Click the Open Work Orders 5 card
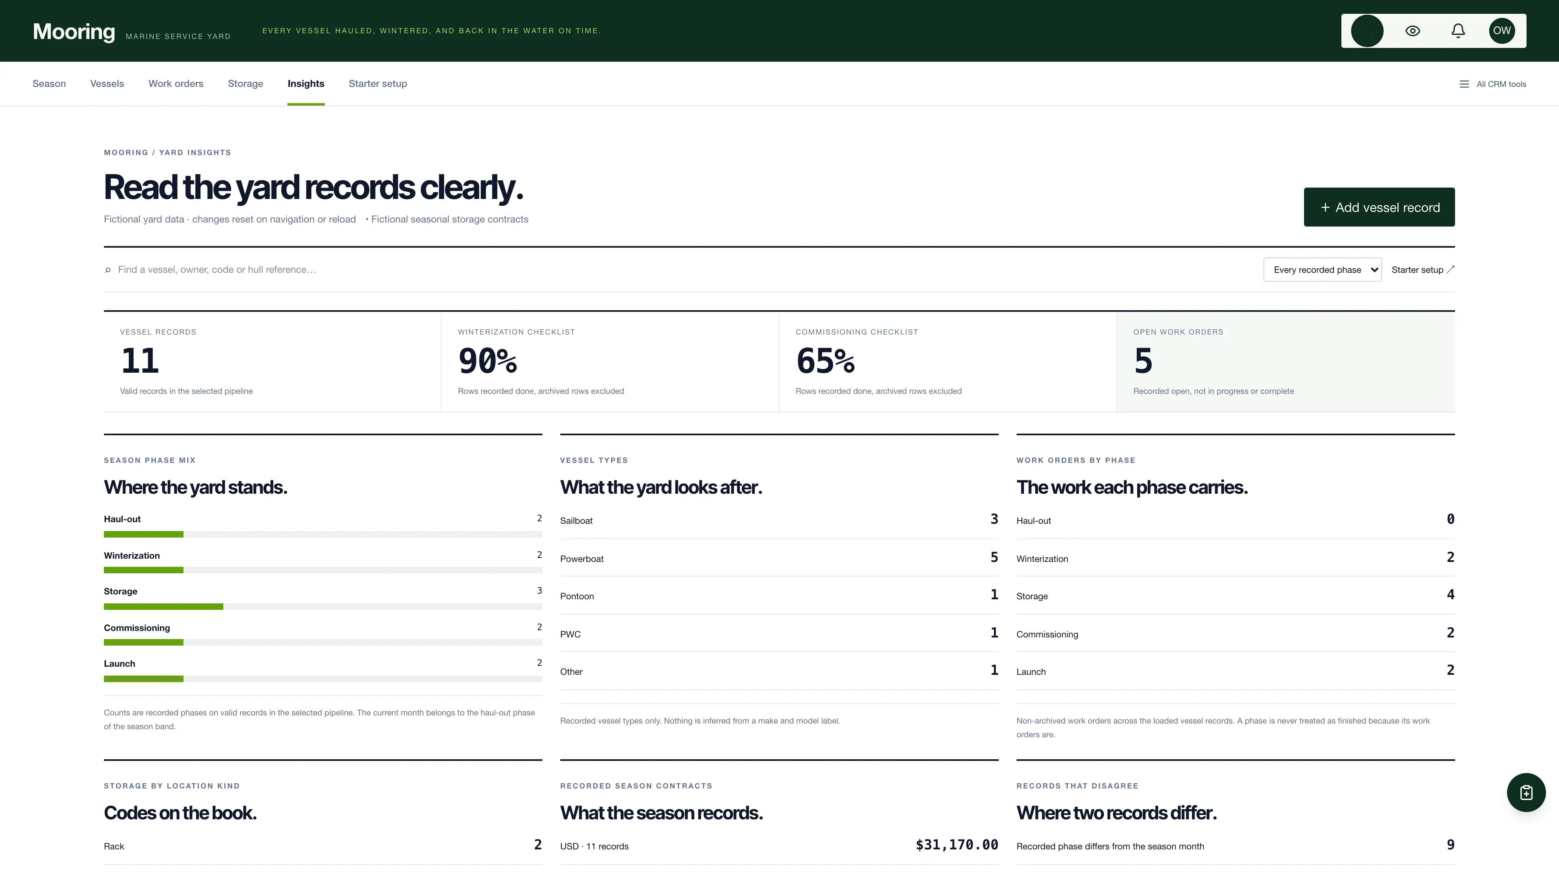The image size is (1559, 877). point(1286,362)
